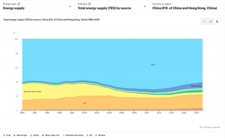Select the percent share view icon

click(x=217, y=22)
